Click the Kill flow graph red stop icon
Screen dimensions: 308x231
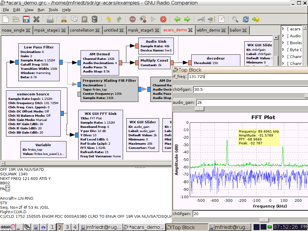point(163,19)
